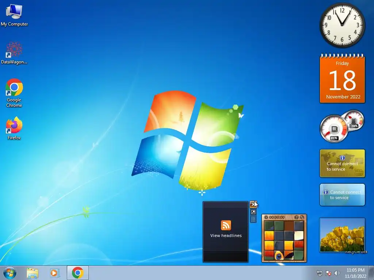
Task: Click the network tray icon
Action: pyautogui.click(x=319, y=273)
